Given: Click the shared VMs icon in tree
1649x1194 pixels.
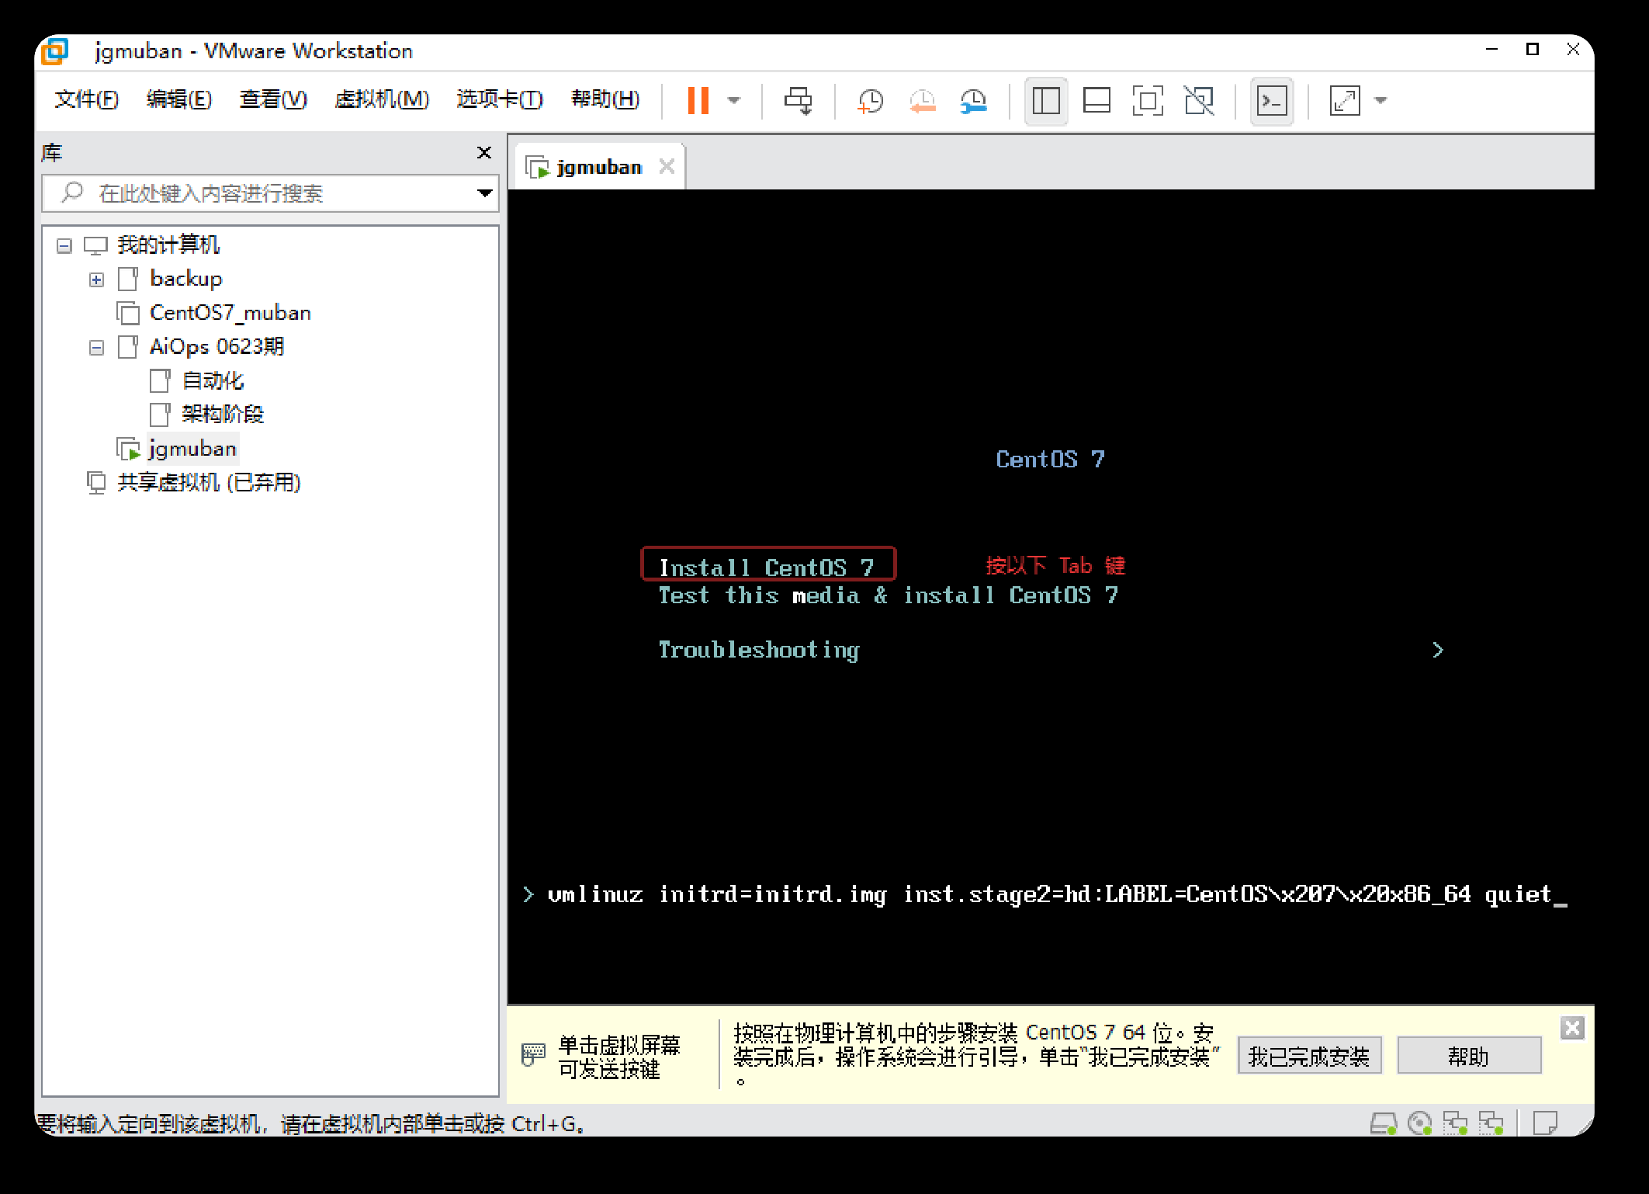Looking at the screenshot, I should tap(96, 483).
